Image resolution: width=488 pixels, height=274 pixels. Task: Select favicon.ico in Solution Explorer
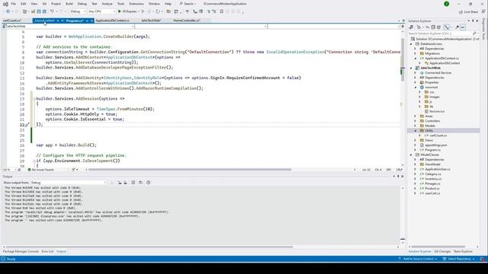point(437,111)
